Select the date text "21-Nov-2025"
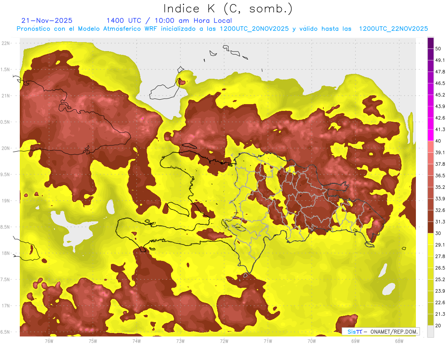 coord(47,21)
